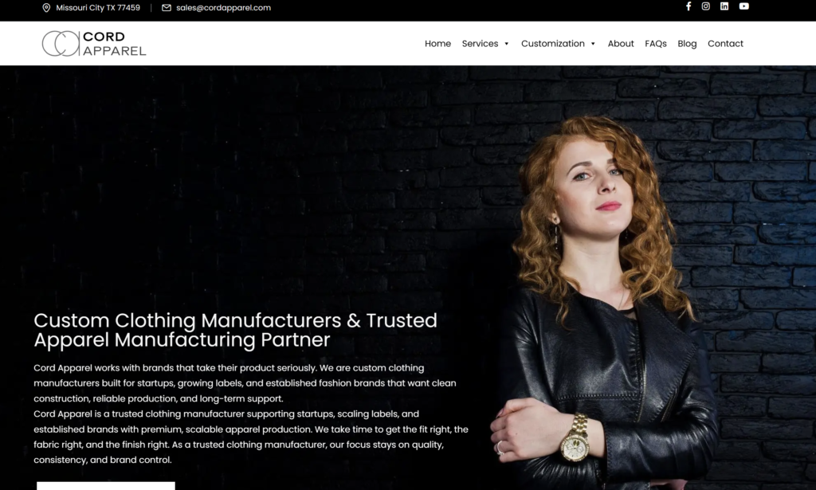Click the envelope email icon

coord(167,8)
